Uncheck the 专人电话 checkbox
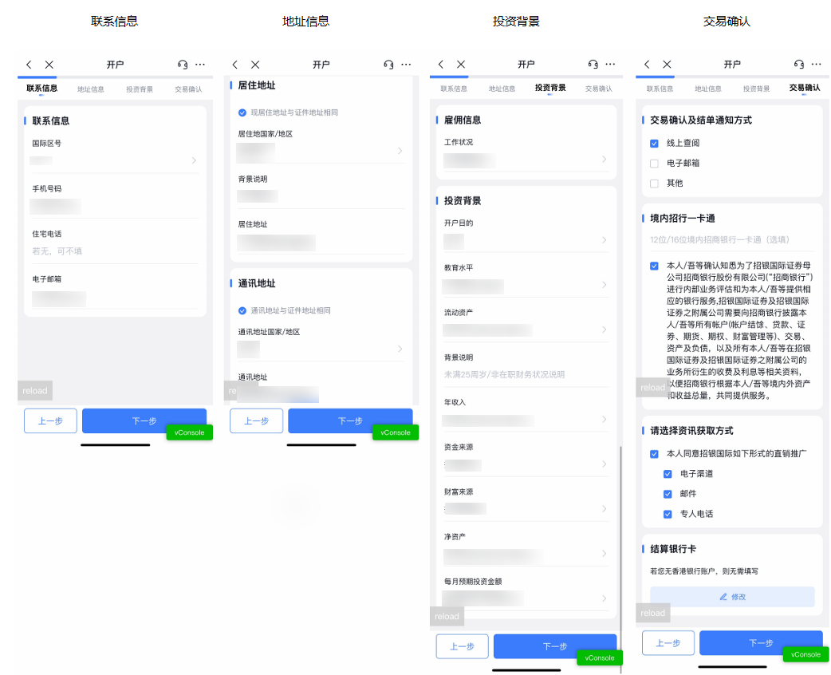Viewport: 831px width, 675px height. pyautogui.click(x=668, y=515)
